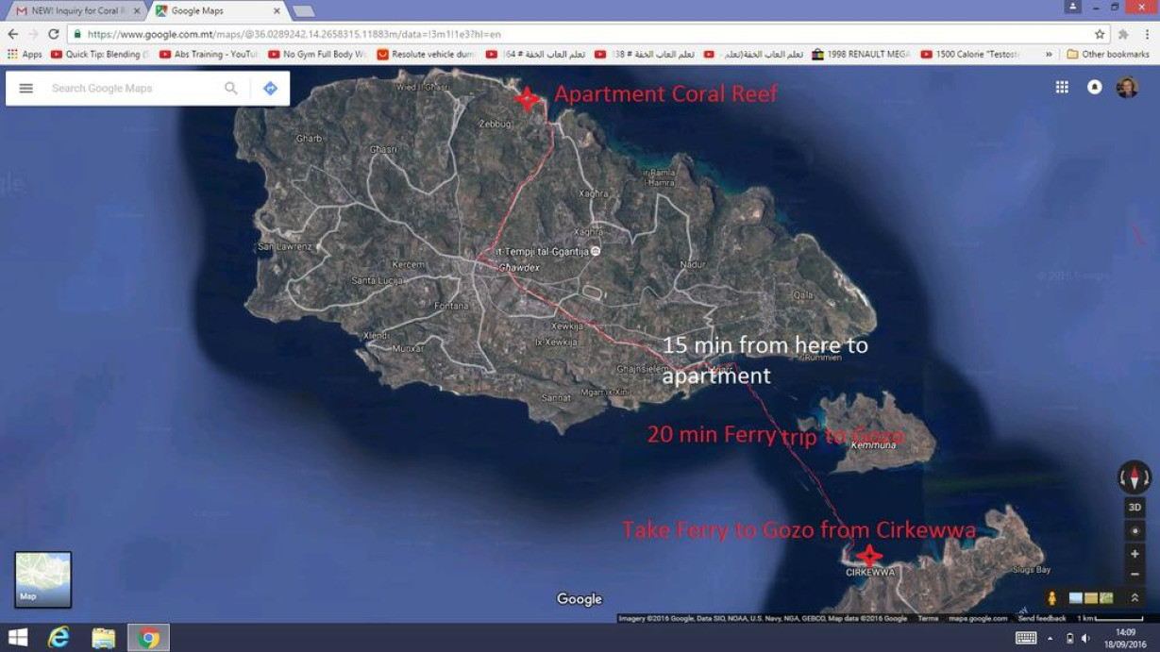Image resolution: width=1160 pixels, height=652 pixels.
Task: Click the Send feedback link
Action: (1042, 619)
